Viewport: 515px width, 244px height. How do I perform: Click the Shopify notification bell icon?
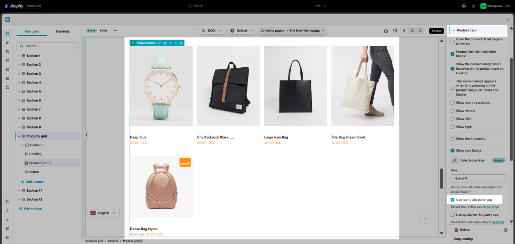473,6
